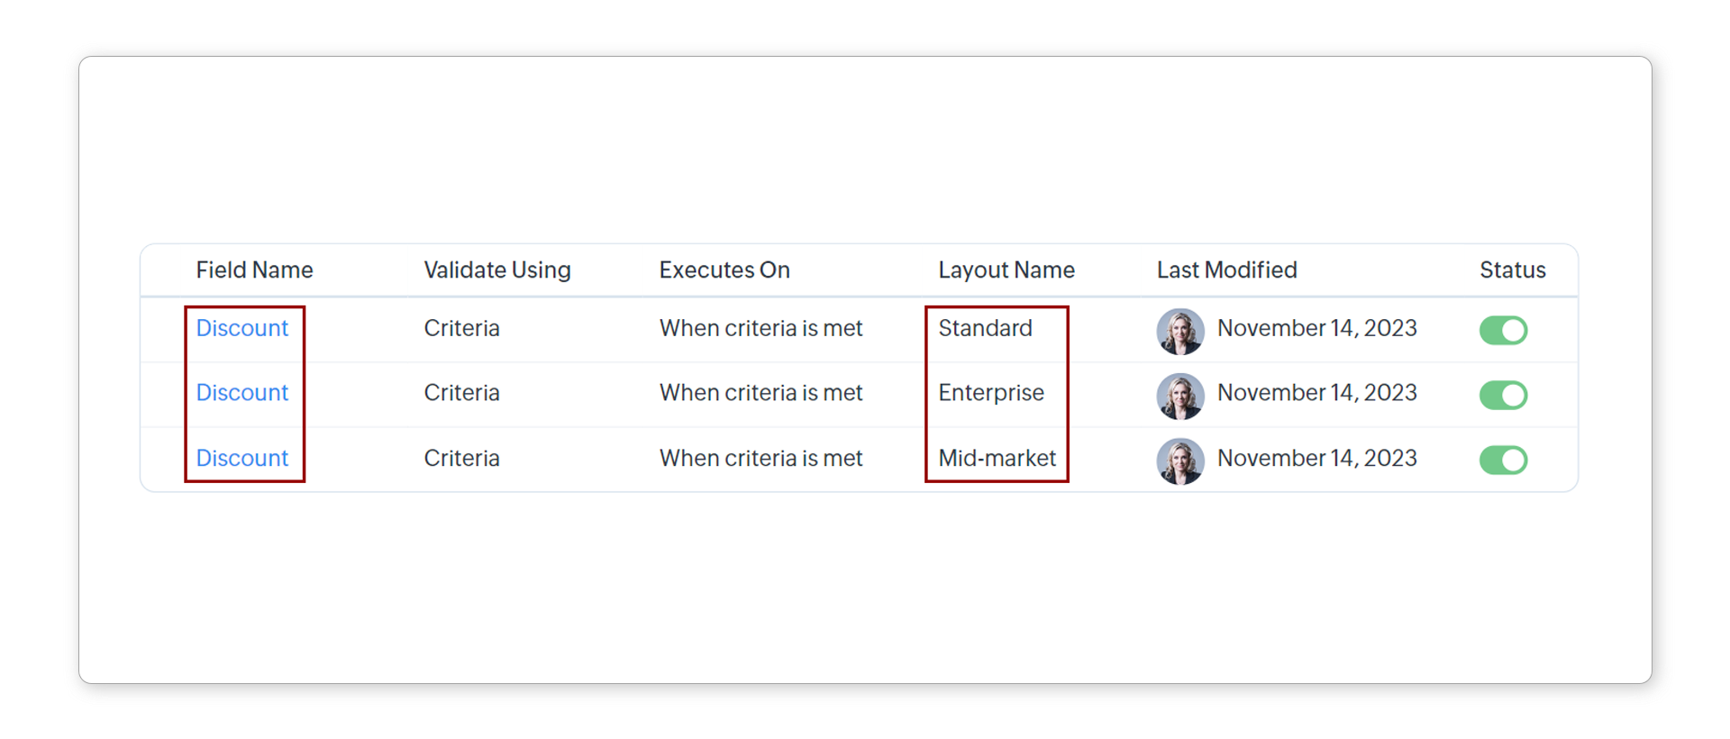Toggle status switch for Standard layout rule
The width and height of the screenshot is (1730, 739).
[1503, 330]
